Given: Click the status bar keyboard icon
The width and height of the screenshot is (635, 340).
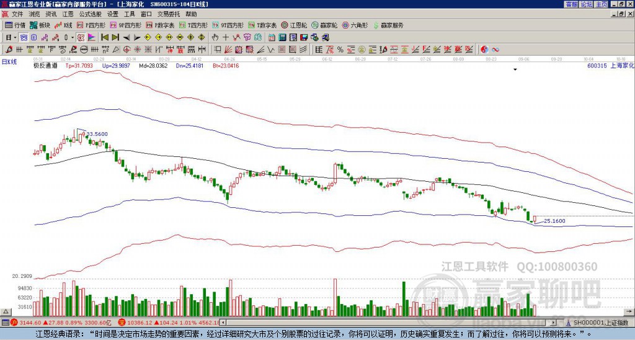Looking at the screenshot, I should tap(5, 323).
